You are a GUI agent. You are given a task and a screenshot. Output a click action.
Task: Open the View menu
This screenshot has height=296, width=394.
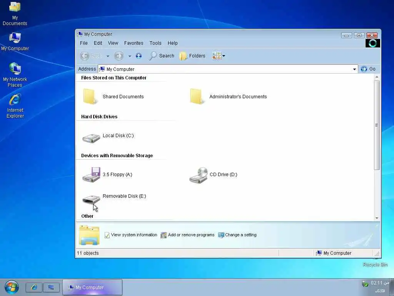coord(113,43)
